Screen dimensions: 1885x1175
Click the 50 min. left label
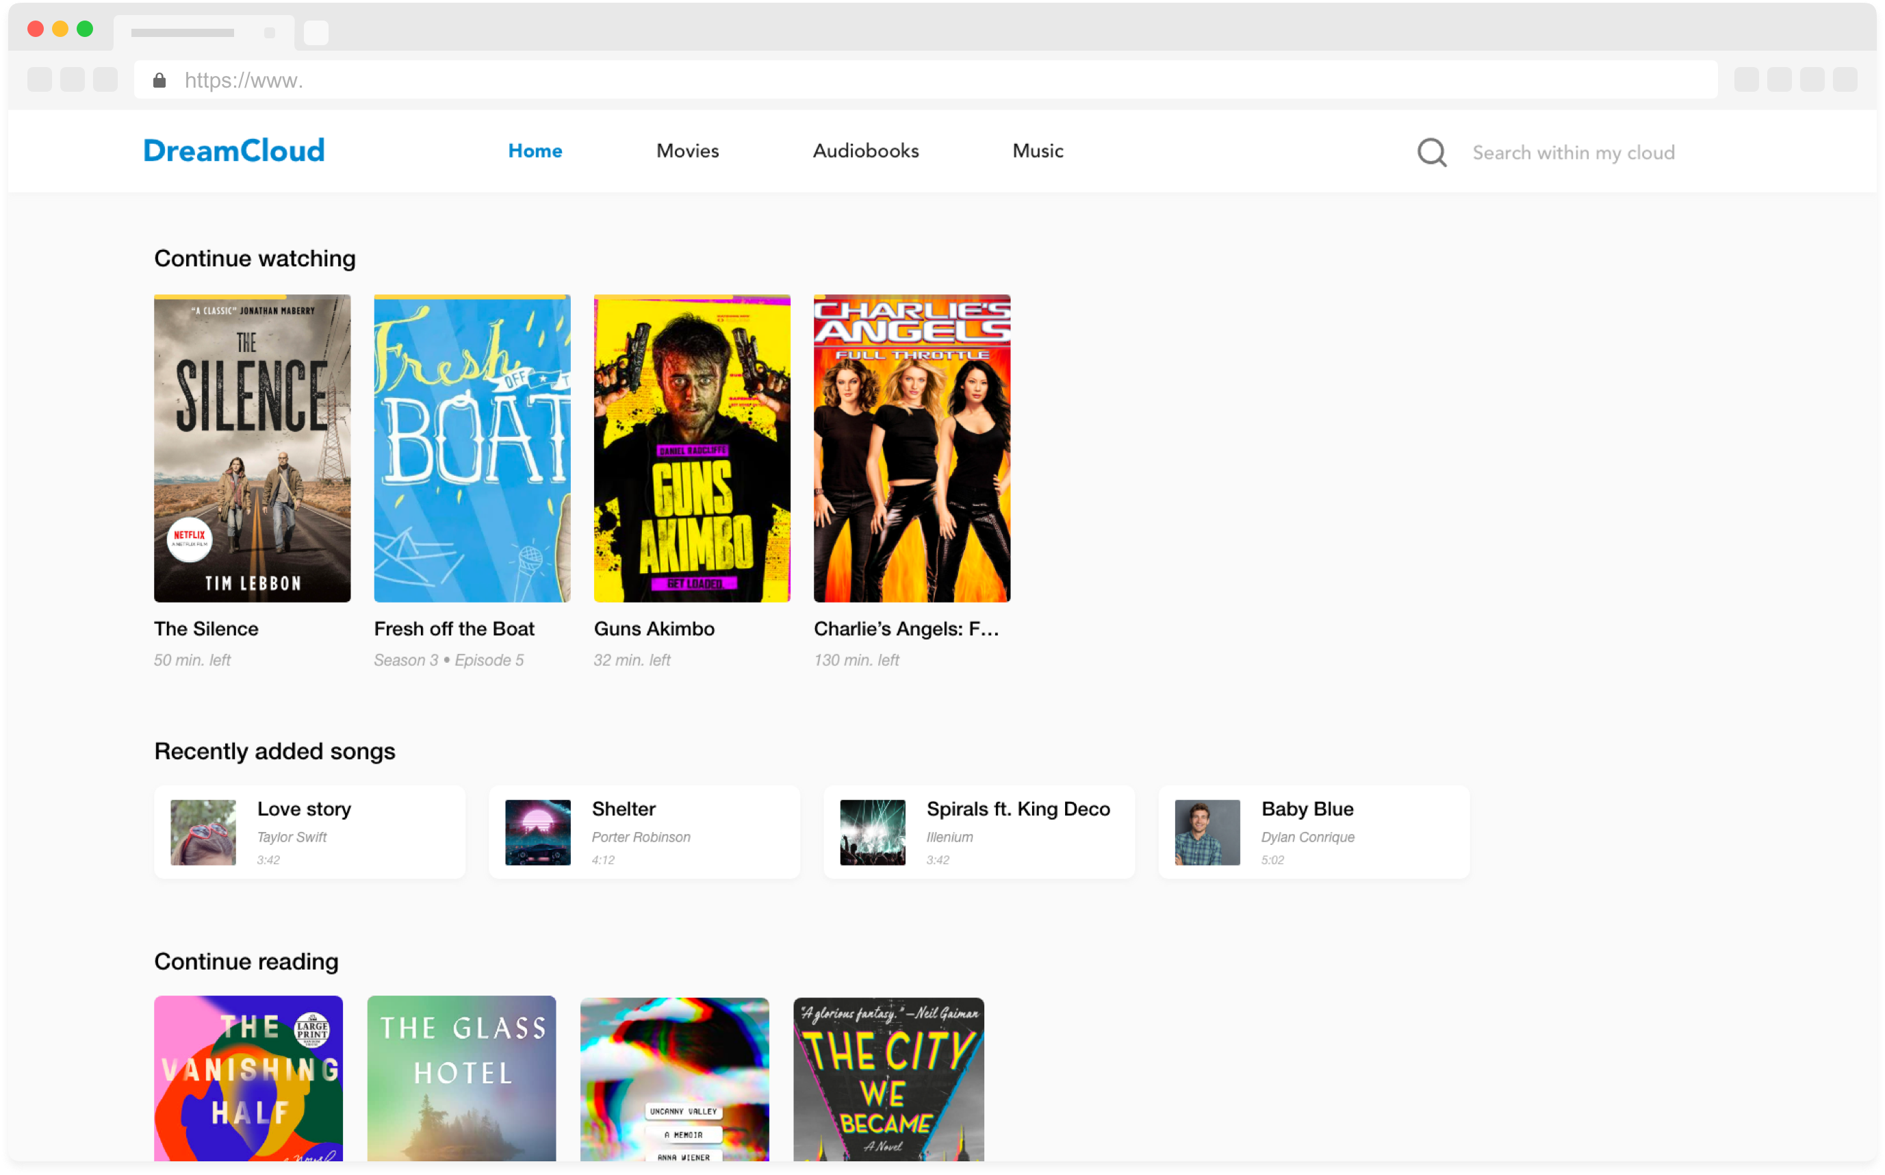[x=192, y=660]
